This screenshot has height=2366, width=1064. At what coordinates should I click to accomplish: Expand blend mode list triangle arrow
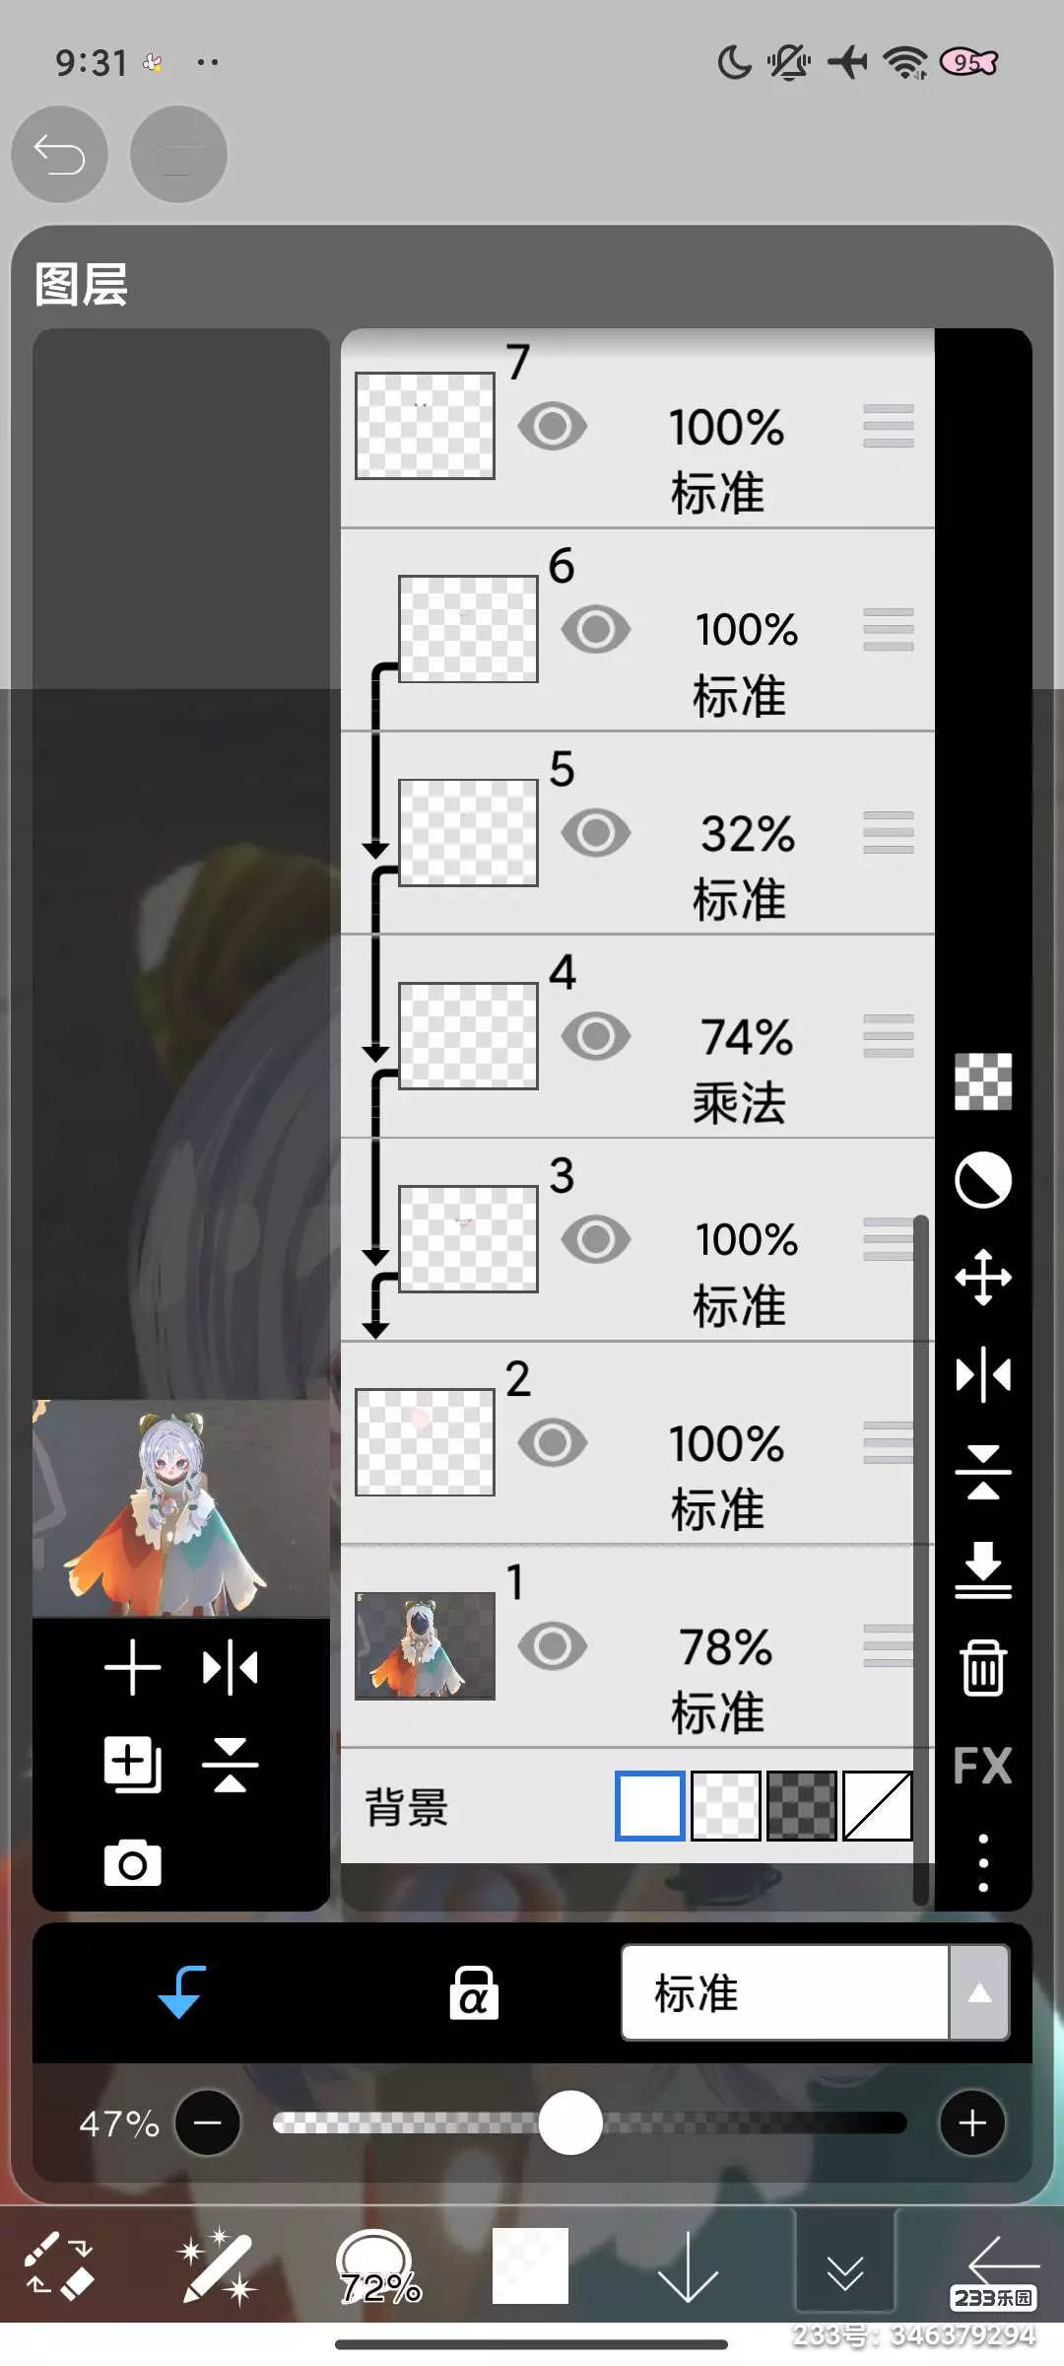[979, 1992]
